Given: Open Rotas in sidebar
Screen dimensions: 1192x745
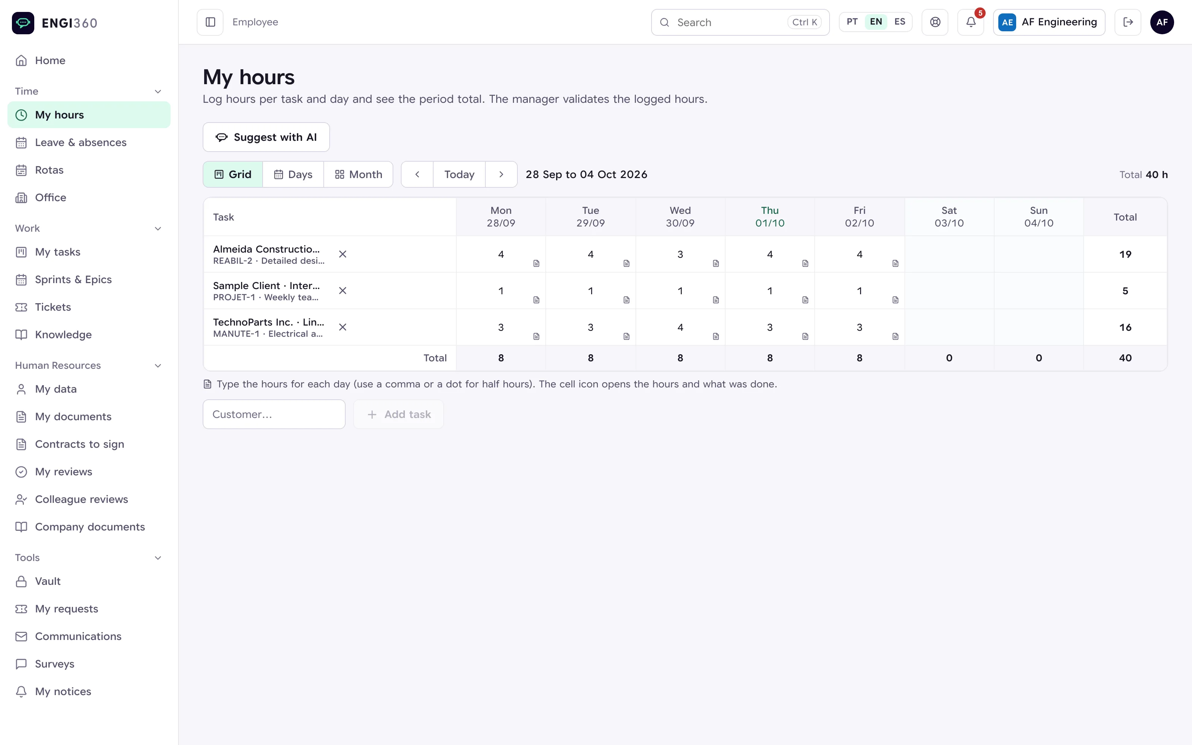Looking at the screenshot, I should pos(89,170).
